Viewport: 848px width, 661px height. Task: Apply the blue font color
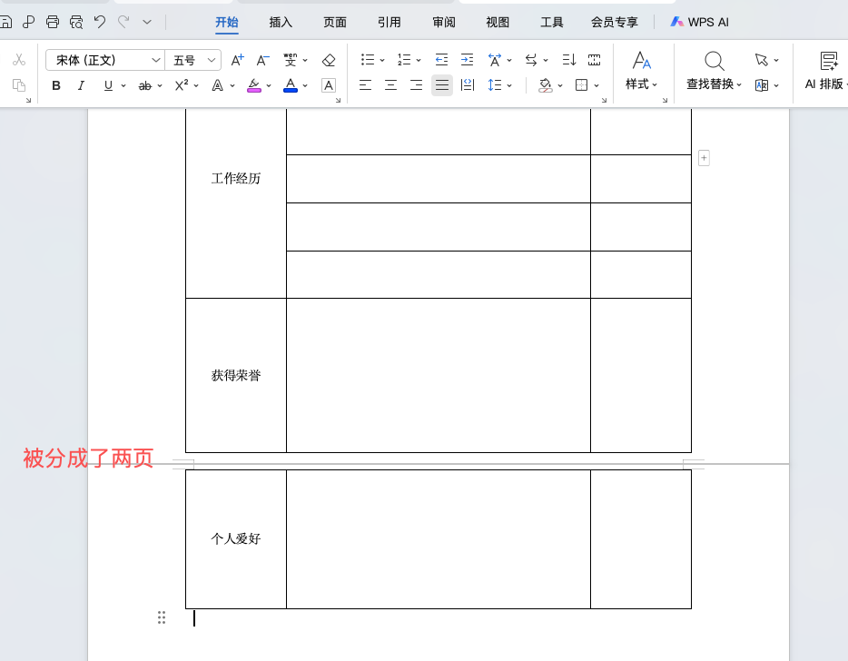point(291,85)
